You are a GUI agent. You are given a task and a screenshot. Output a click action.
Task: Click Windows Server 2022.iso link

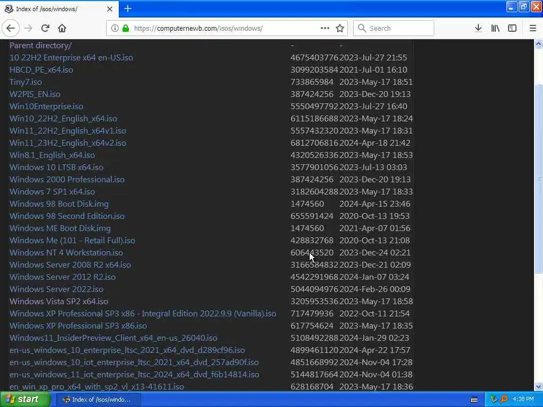pos(56,289)
